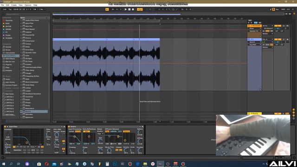The width and height of the screenshot is (297, 167).
Task: Select the Drums category icon
Action: coord(4,50)
